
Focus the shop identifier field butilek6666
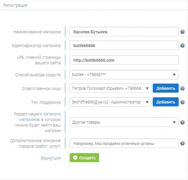click(x=124, y=46)
